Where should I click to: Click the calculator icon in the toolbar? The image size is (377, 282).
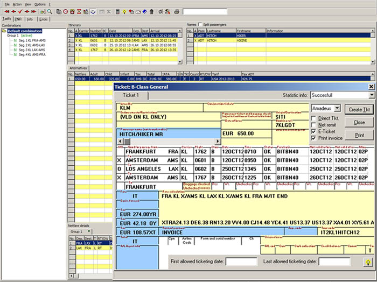click(117, 11)
